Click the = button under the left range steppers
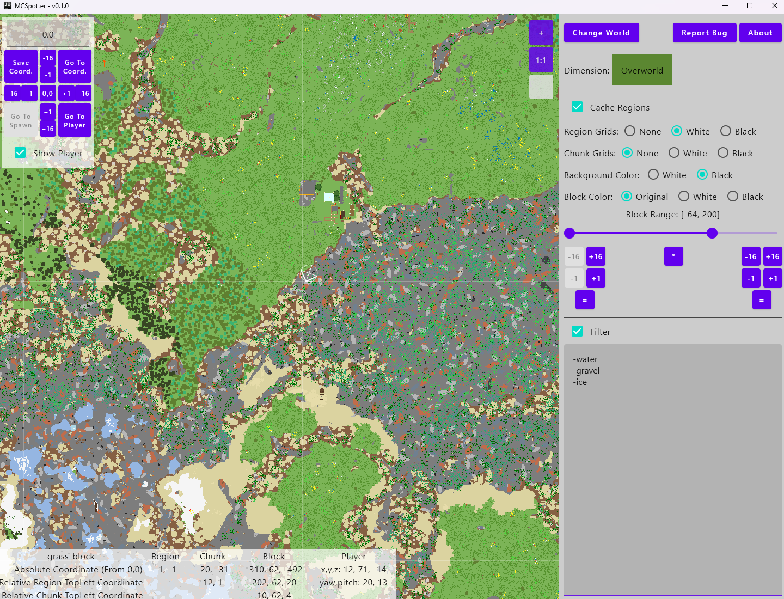Image resolution: width=784 pixels, height=599 pixels. click(585, 300)
